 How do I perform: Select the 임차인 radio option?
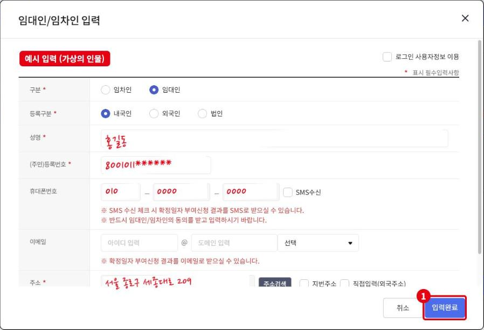click(105, 90)
